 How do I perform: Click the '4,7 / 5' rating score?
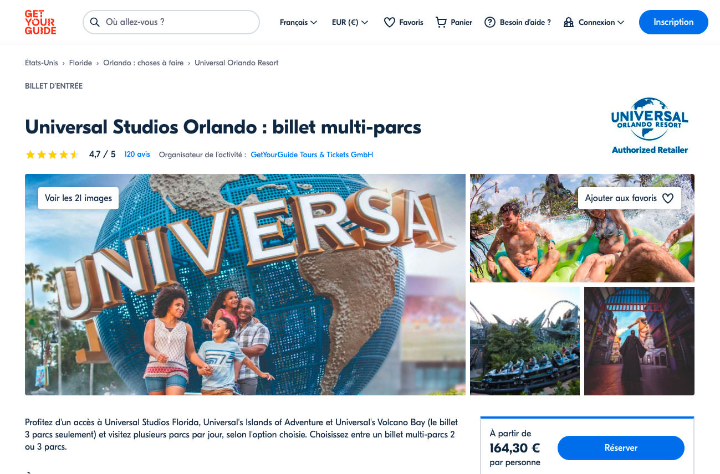pyautogui.click(x=103, y=154)
